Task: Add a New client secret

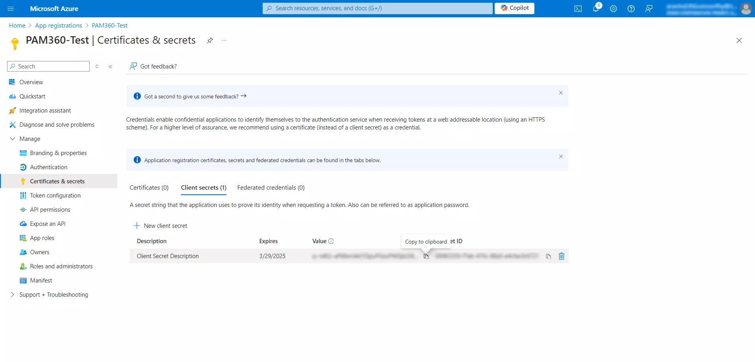Action: point(160,226)
